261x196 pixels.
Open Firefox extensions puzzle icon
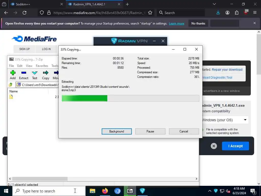coord(237,13)
